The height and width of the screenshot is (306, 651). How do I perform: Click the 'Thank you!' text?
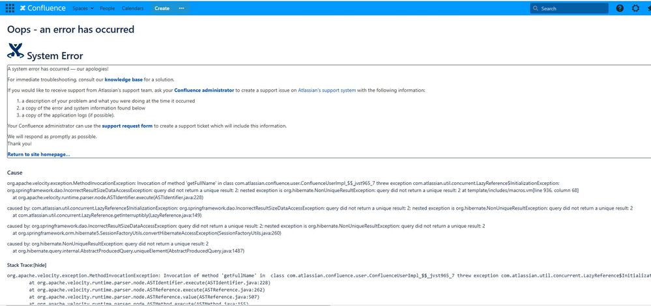pyautogui.click(x=20, y=143)
